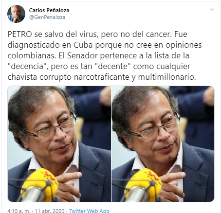Expand the tweet options chevron
This screenshot has width=221, height=213.
point(212,10)
